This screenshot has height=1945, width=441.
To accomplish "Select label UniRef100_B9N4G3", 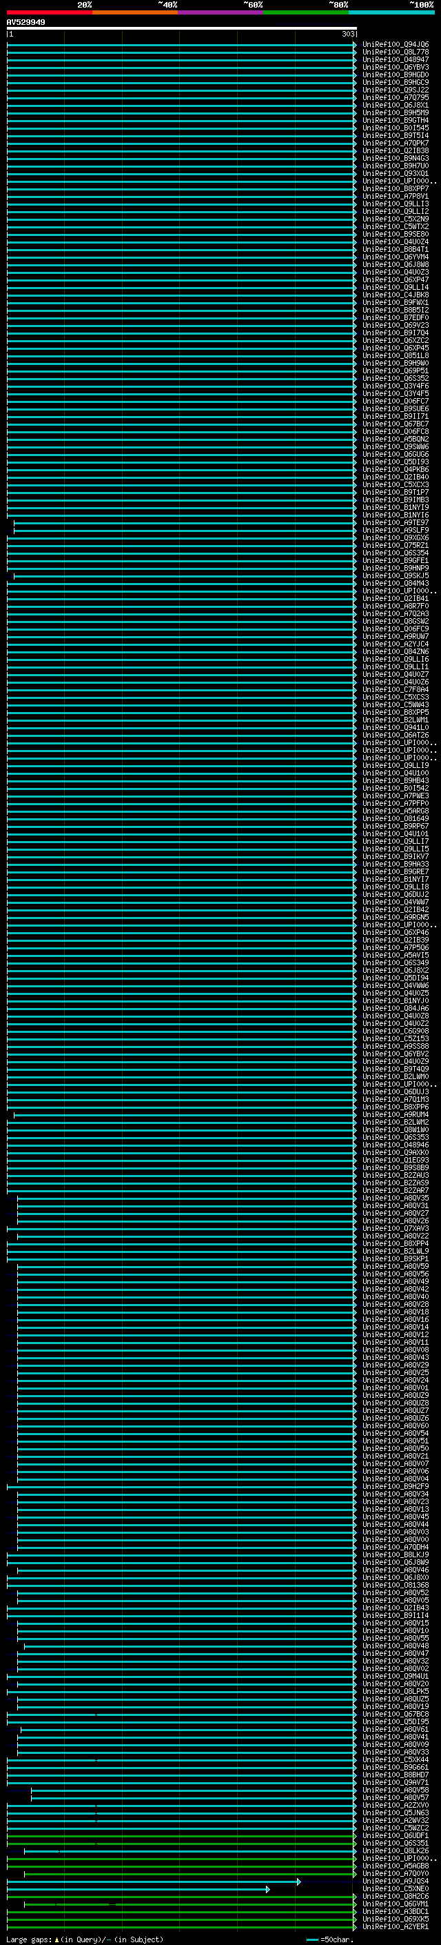I will (x=396, y=158).
